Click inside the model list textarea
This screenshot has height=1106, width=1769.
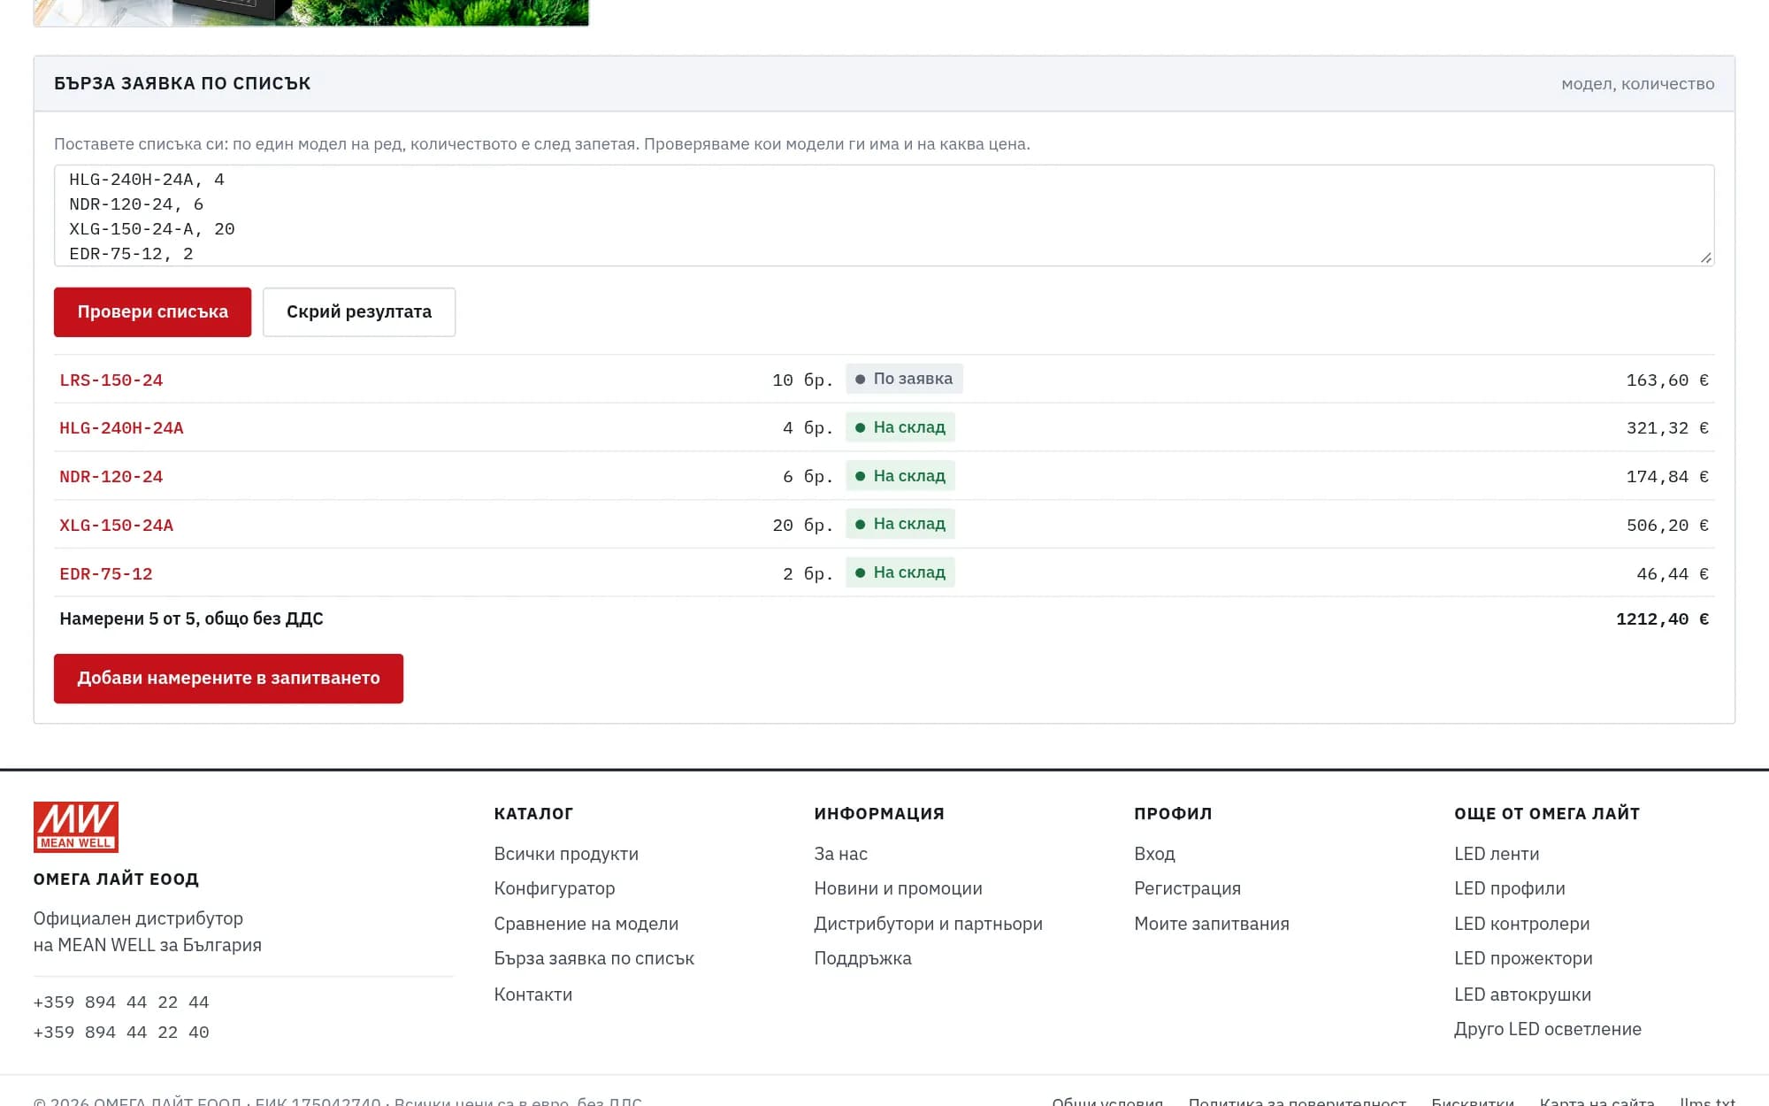884,215
